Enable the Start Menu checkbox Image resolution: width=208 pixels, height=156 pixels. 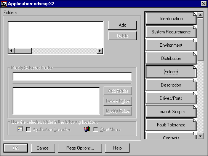[96, 129]
